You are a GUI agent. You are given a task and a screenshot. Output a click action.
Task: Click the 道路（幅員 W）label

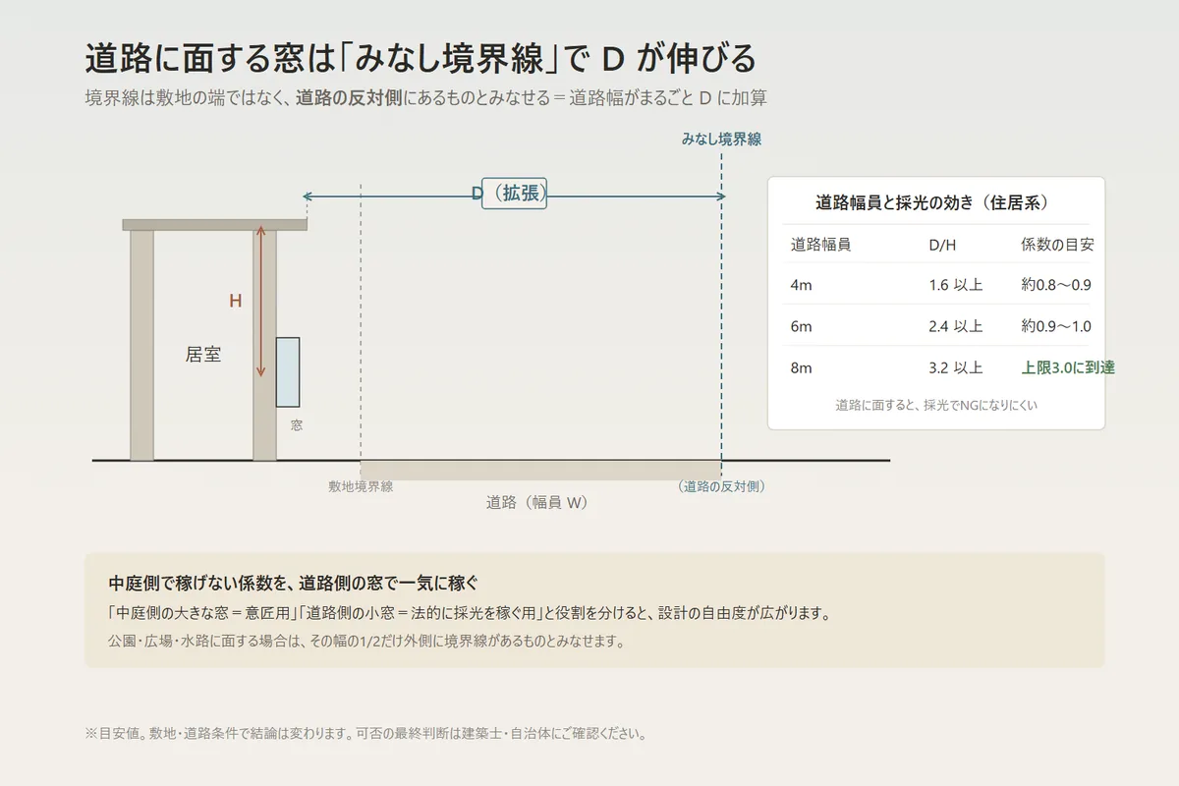pyautogui.click(x=536, y=503)
